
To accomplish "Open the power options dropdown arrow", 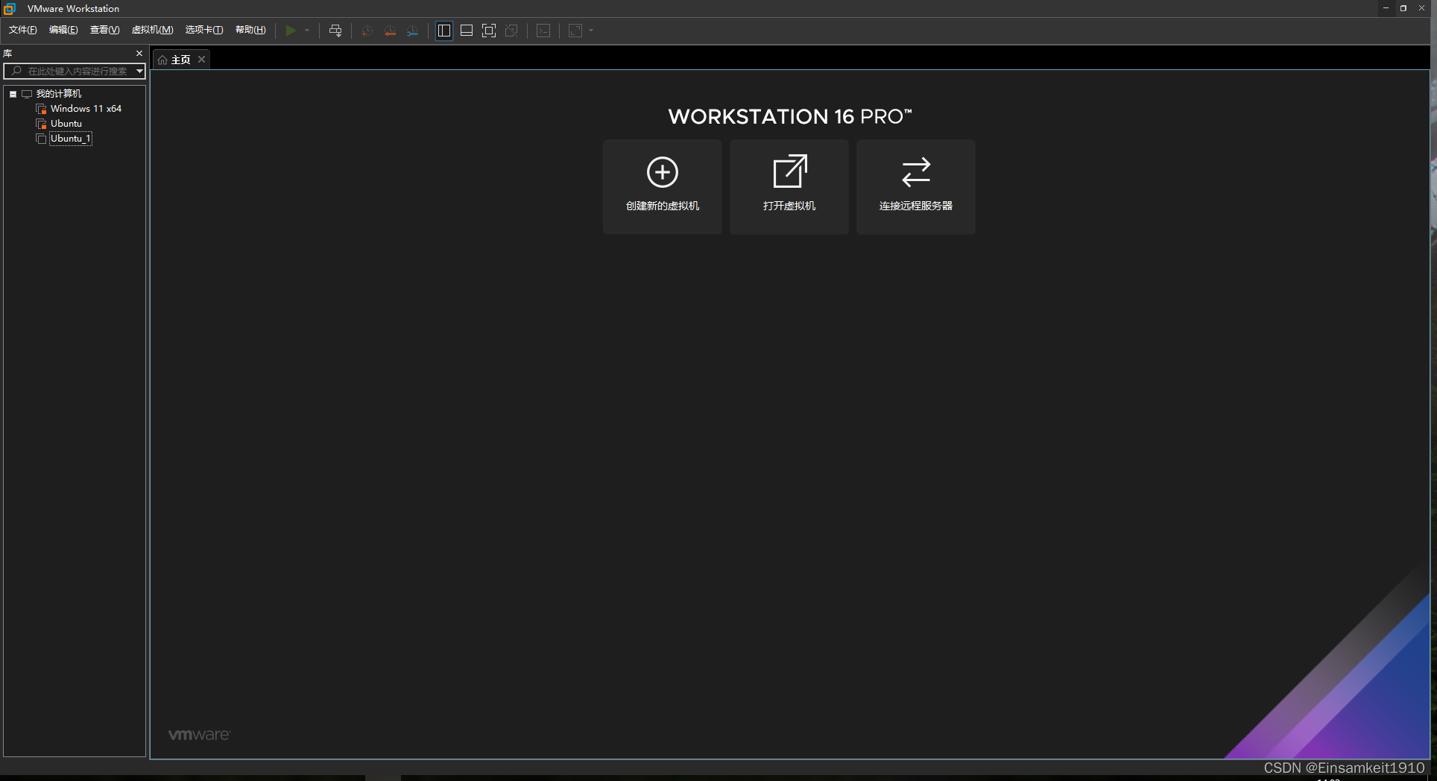I will (x=307, y=31).
